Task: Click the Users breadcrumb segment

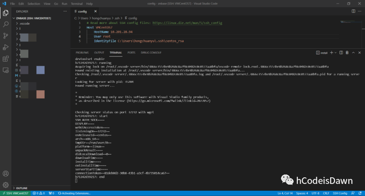Action: 84,18
